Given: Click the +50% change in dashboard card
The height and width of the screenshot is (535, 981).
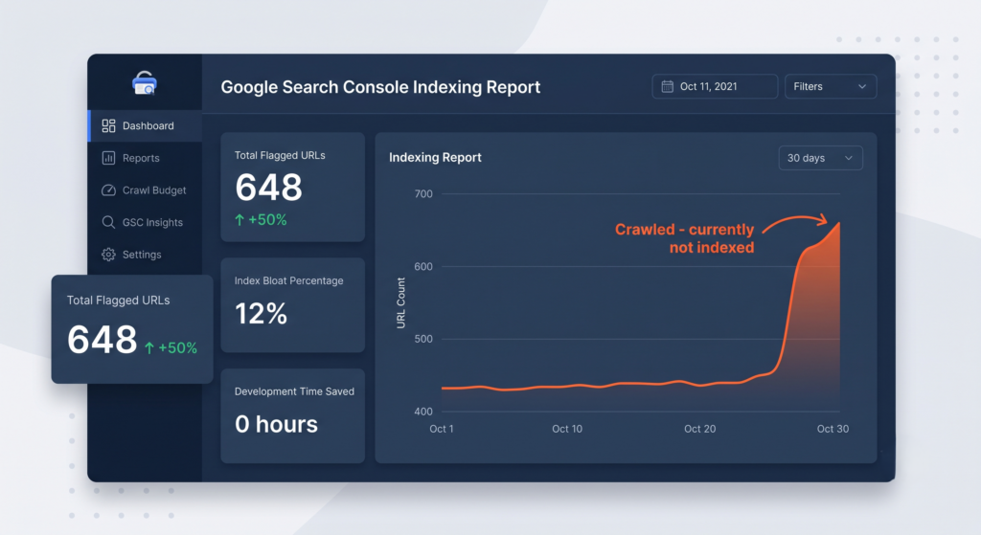Looking at the screenshot, I should [x=268, y=220].
